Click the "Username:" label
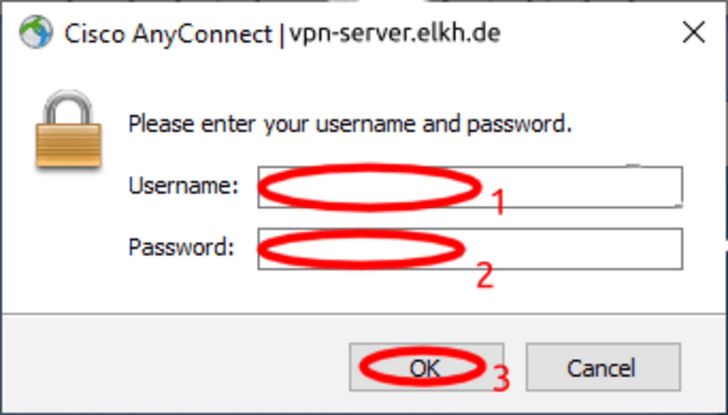The image size is (728, 415). click(183, 186)
